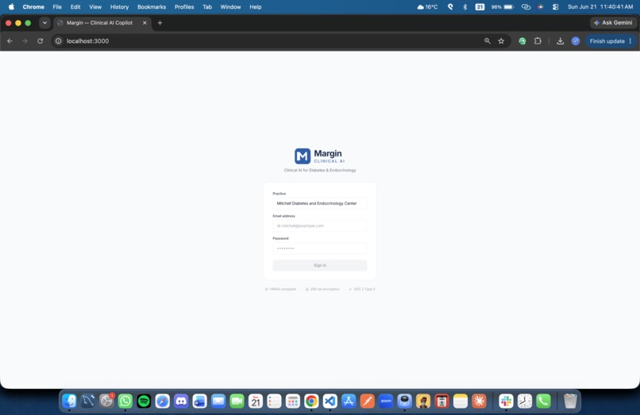Screen dimensions: 640x415
Task: Click the Ask Gemini button
Action: [613, 23]
